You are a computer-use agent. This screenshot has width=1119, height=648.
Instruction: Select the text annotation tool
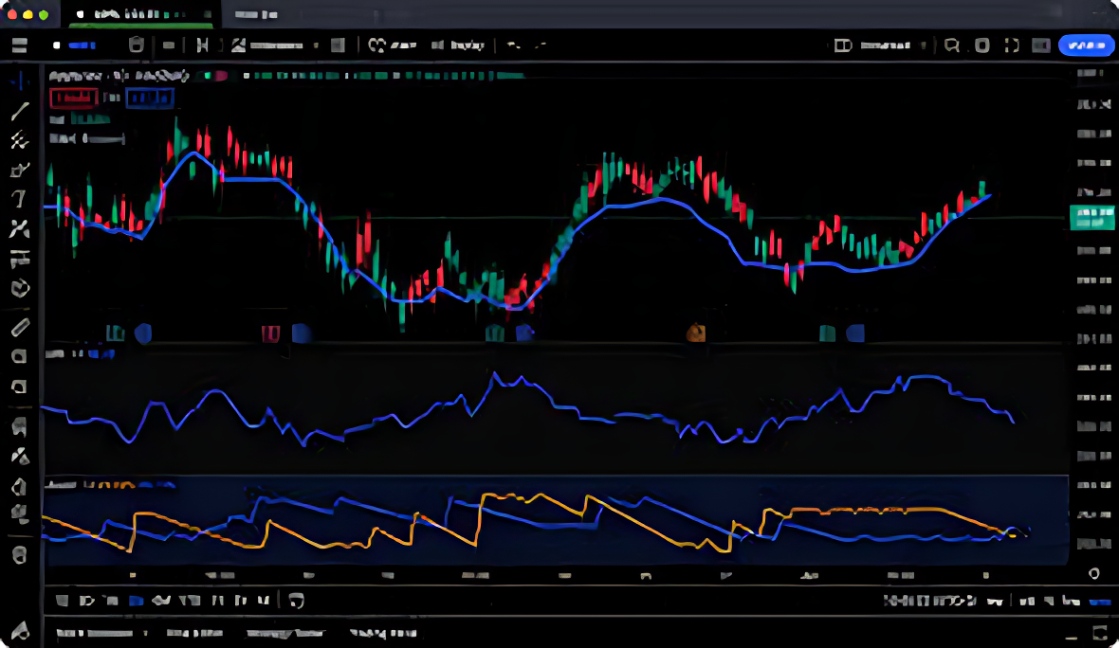(19, 198)
